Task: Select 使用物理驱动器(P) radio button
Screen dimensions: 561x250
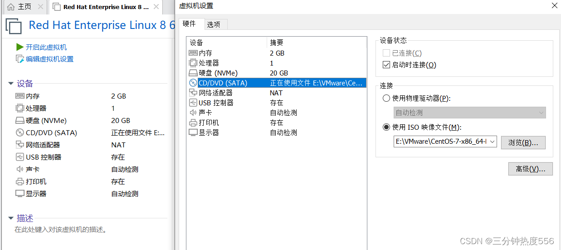Action: [386, 99]
